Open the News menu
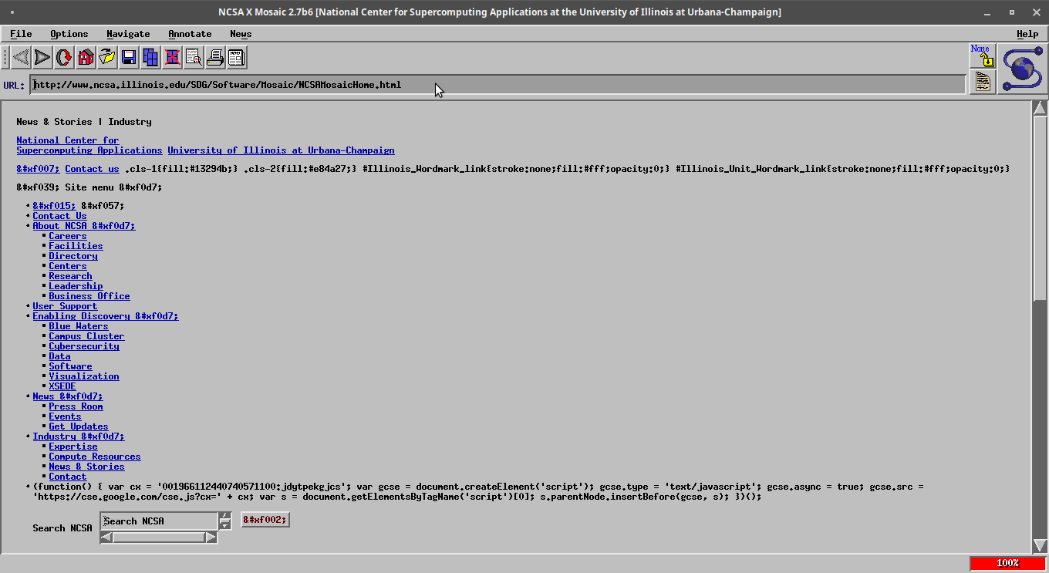This screenshot has height=573, width=1049. click(x=241, y=34)
